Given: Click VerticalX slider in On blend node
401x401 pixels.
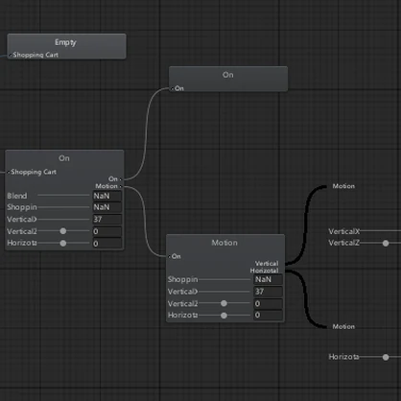Looking at the screenshot, I should tap(63, 220).
